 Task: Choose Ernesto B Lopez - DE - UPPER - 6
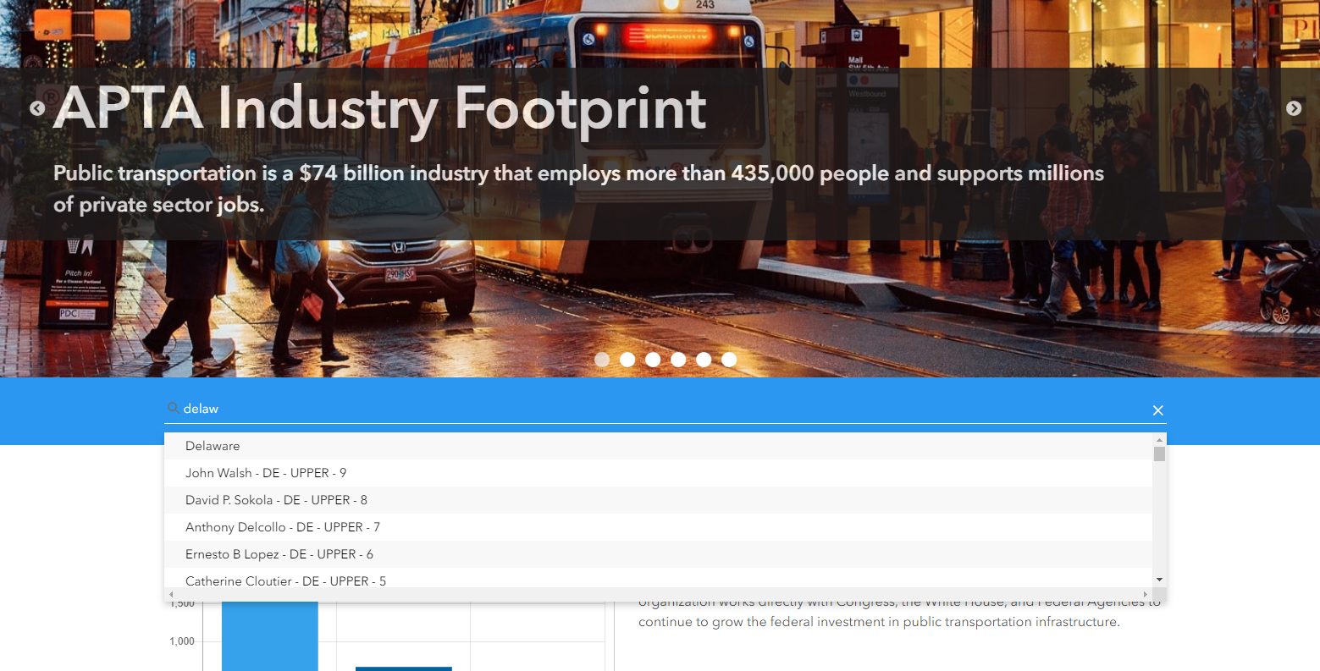coord(658,554)
